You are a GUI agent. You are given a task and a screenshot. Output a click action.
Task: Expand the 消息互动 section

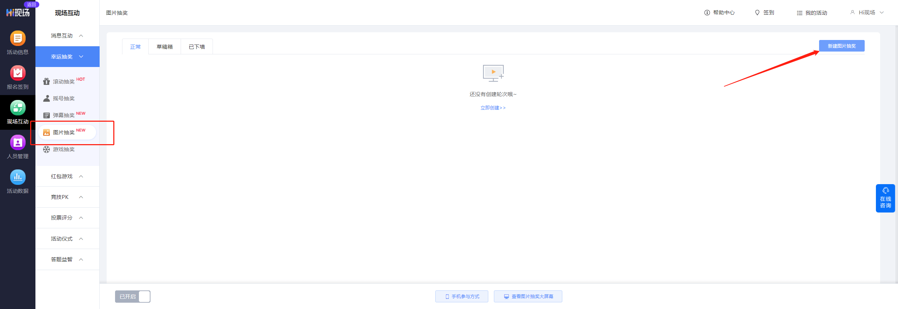tap(67, 36)
